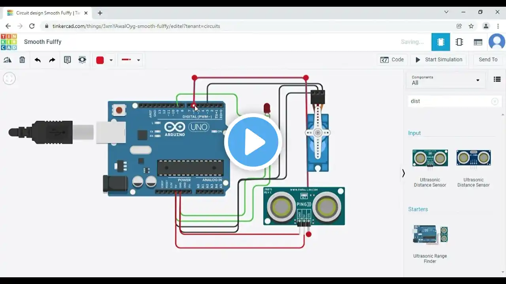The width and height of the screenshot is (506, 284).
Task: Expand wire color dropdown arrow
Action: click(111, 60)
